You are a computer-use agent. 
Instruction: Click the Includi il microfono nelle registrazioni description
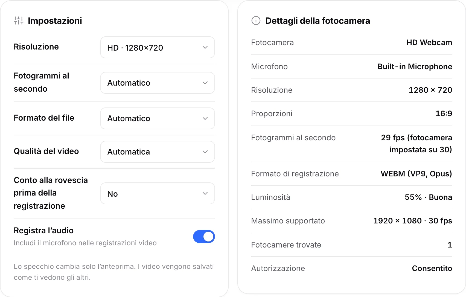(85, 243)
